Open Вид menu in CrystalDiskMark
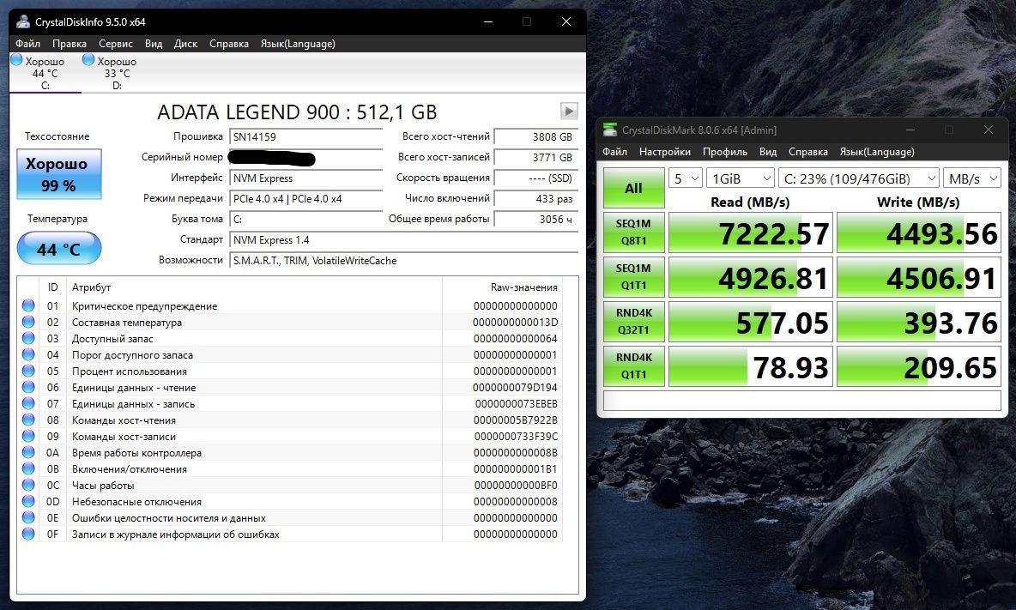Image resolution: width=1016 pixels, height=610 pixels. [x=768, y=152]
